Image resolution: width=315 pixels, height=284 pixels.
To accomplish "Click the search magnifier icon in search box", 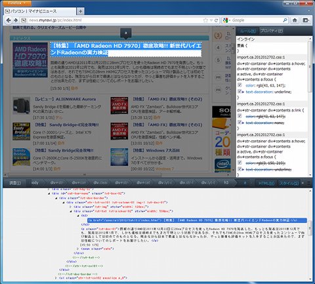I will [x=285, y=20].
